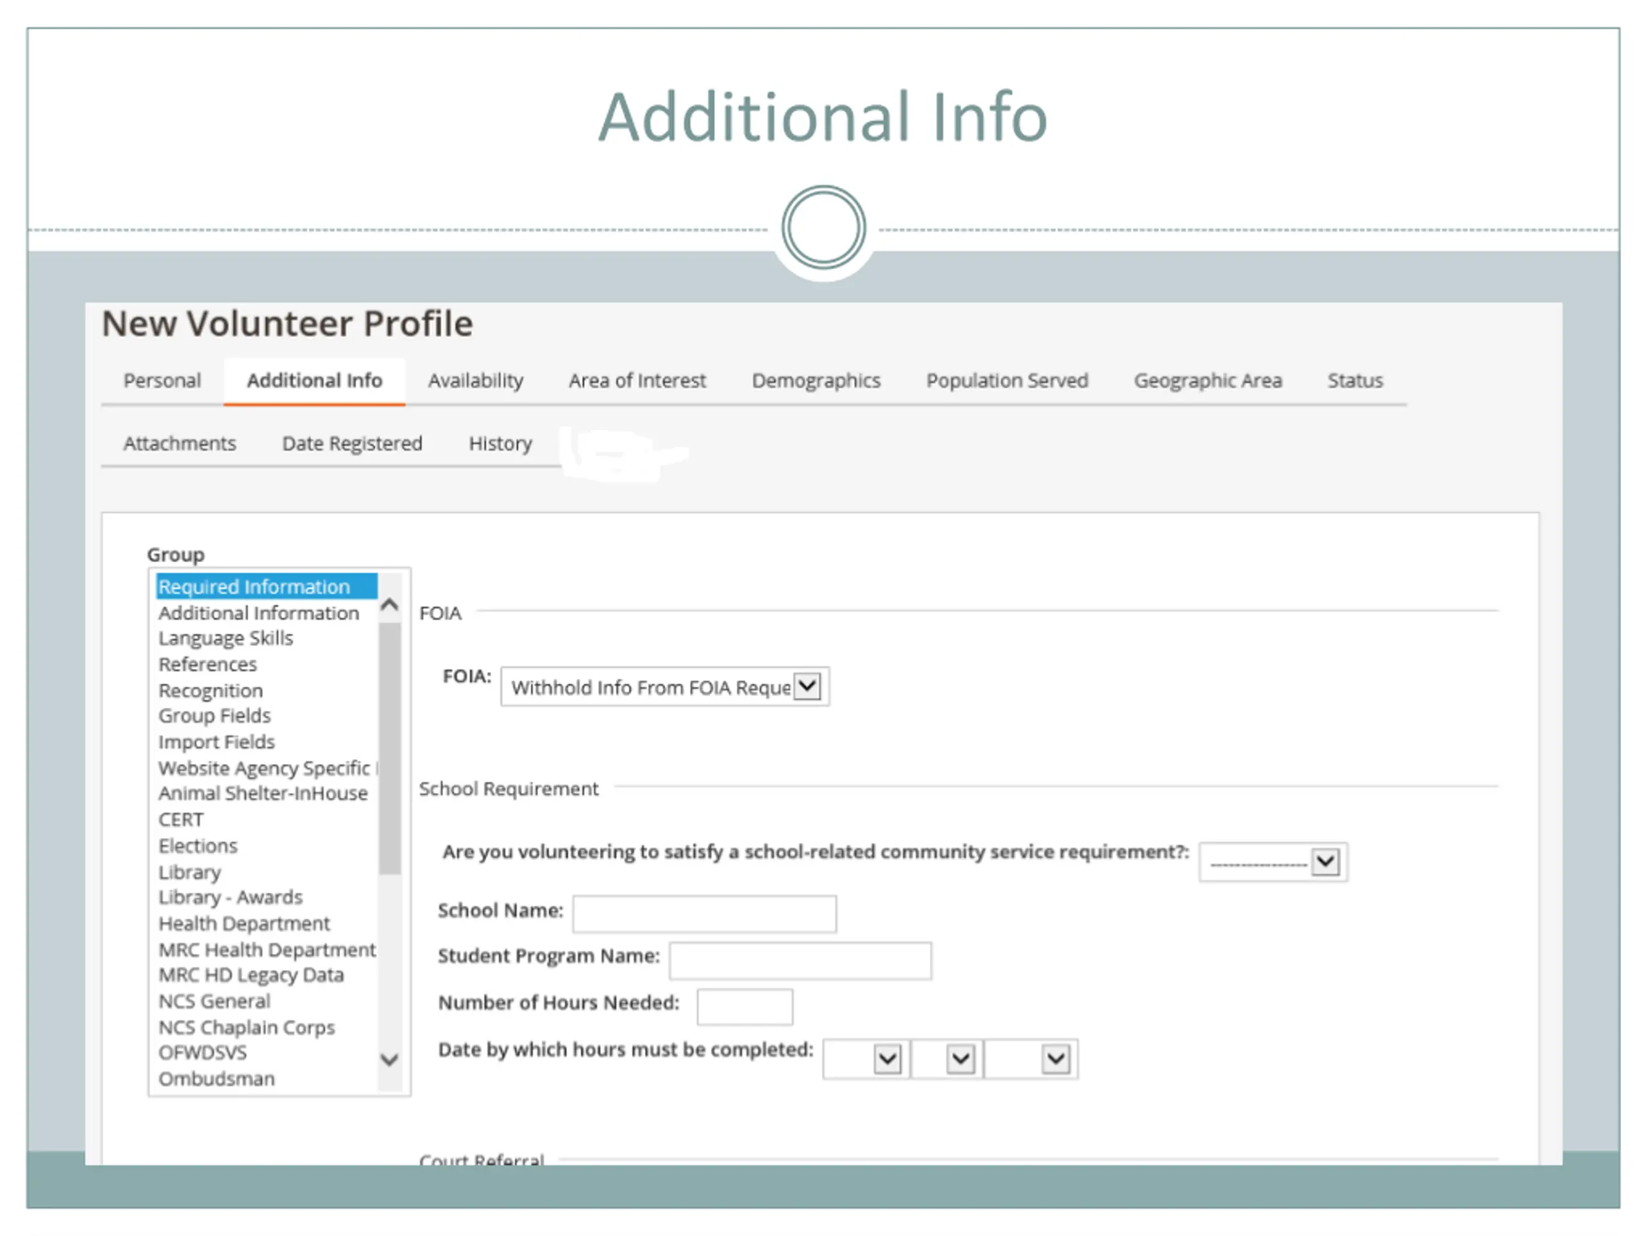Open the first completion date dropdown
1648x1236 pixels.
point(886,1059)
